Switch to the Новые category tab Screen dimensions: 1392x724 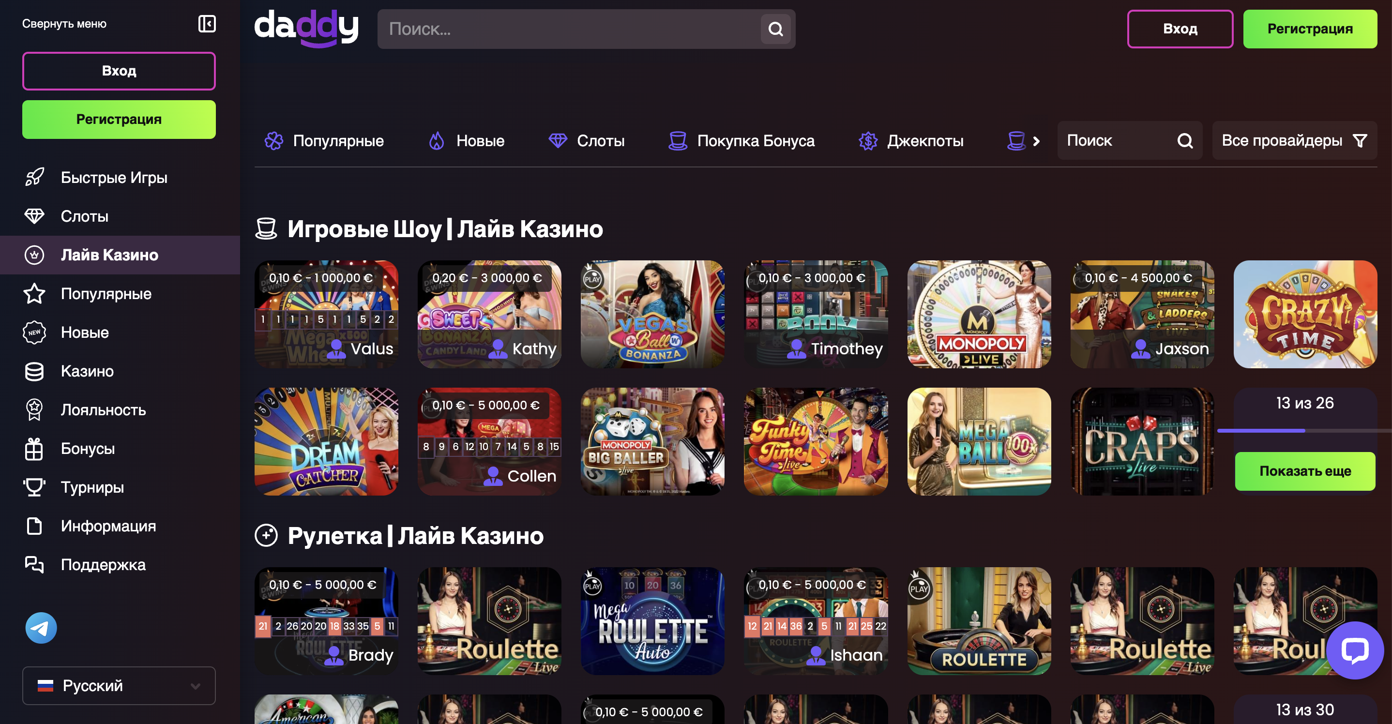467,141
